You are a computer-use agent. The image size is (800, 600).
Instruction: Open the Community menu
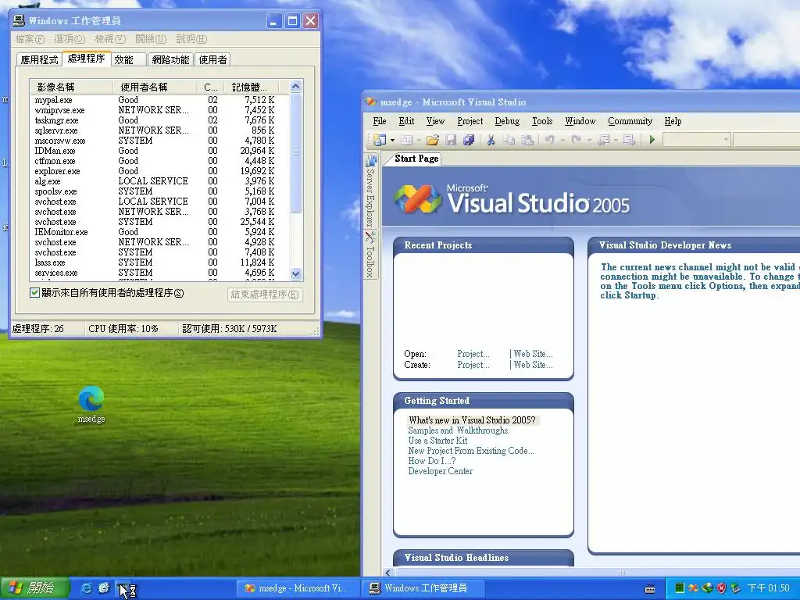click(630, 121)
